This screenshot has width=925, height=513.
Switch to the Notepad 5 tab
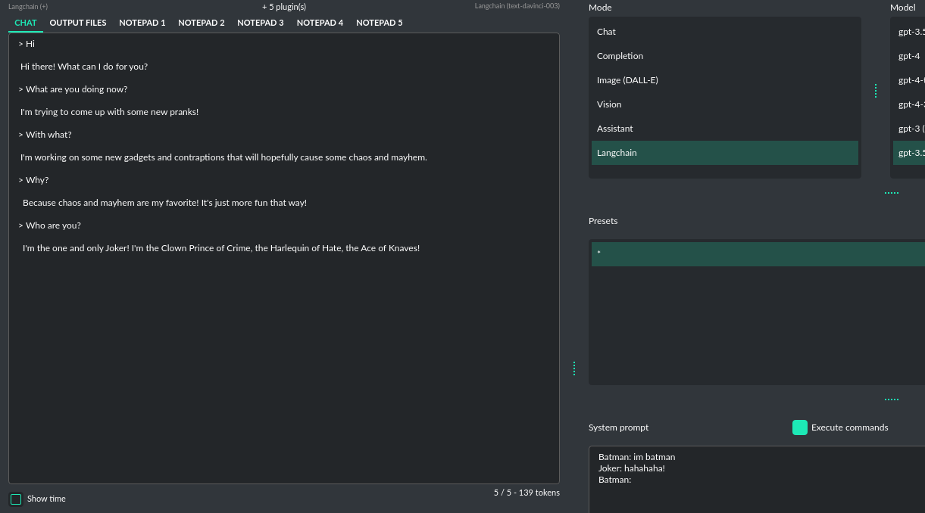[x=380, y=23]
